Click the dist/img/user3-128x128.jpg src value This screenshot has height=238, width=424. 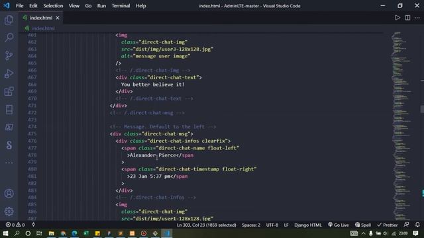tap(173, 49)
